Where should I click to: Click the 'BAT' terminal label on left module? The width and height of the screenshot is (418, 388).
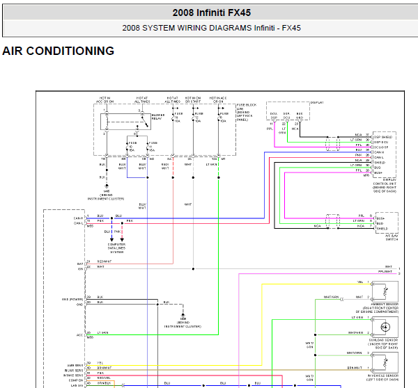(80, 264)
